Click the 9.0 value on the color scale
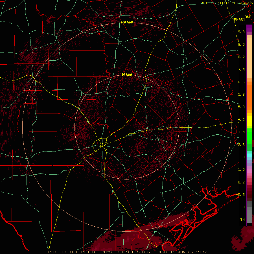This screenshot has width=254, height=254. 241,44
